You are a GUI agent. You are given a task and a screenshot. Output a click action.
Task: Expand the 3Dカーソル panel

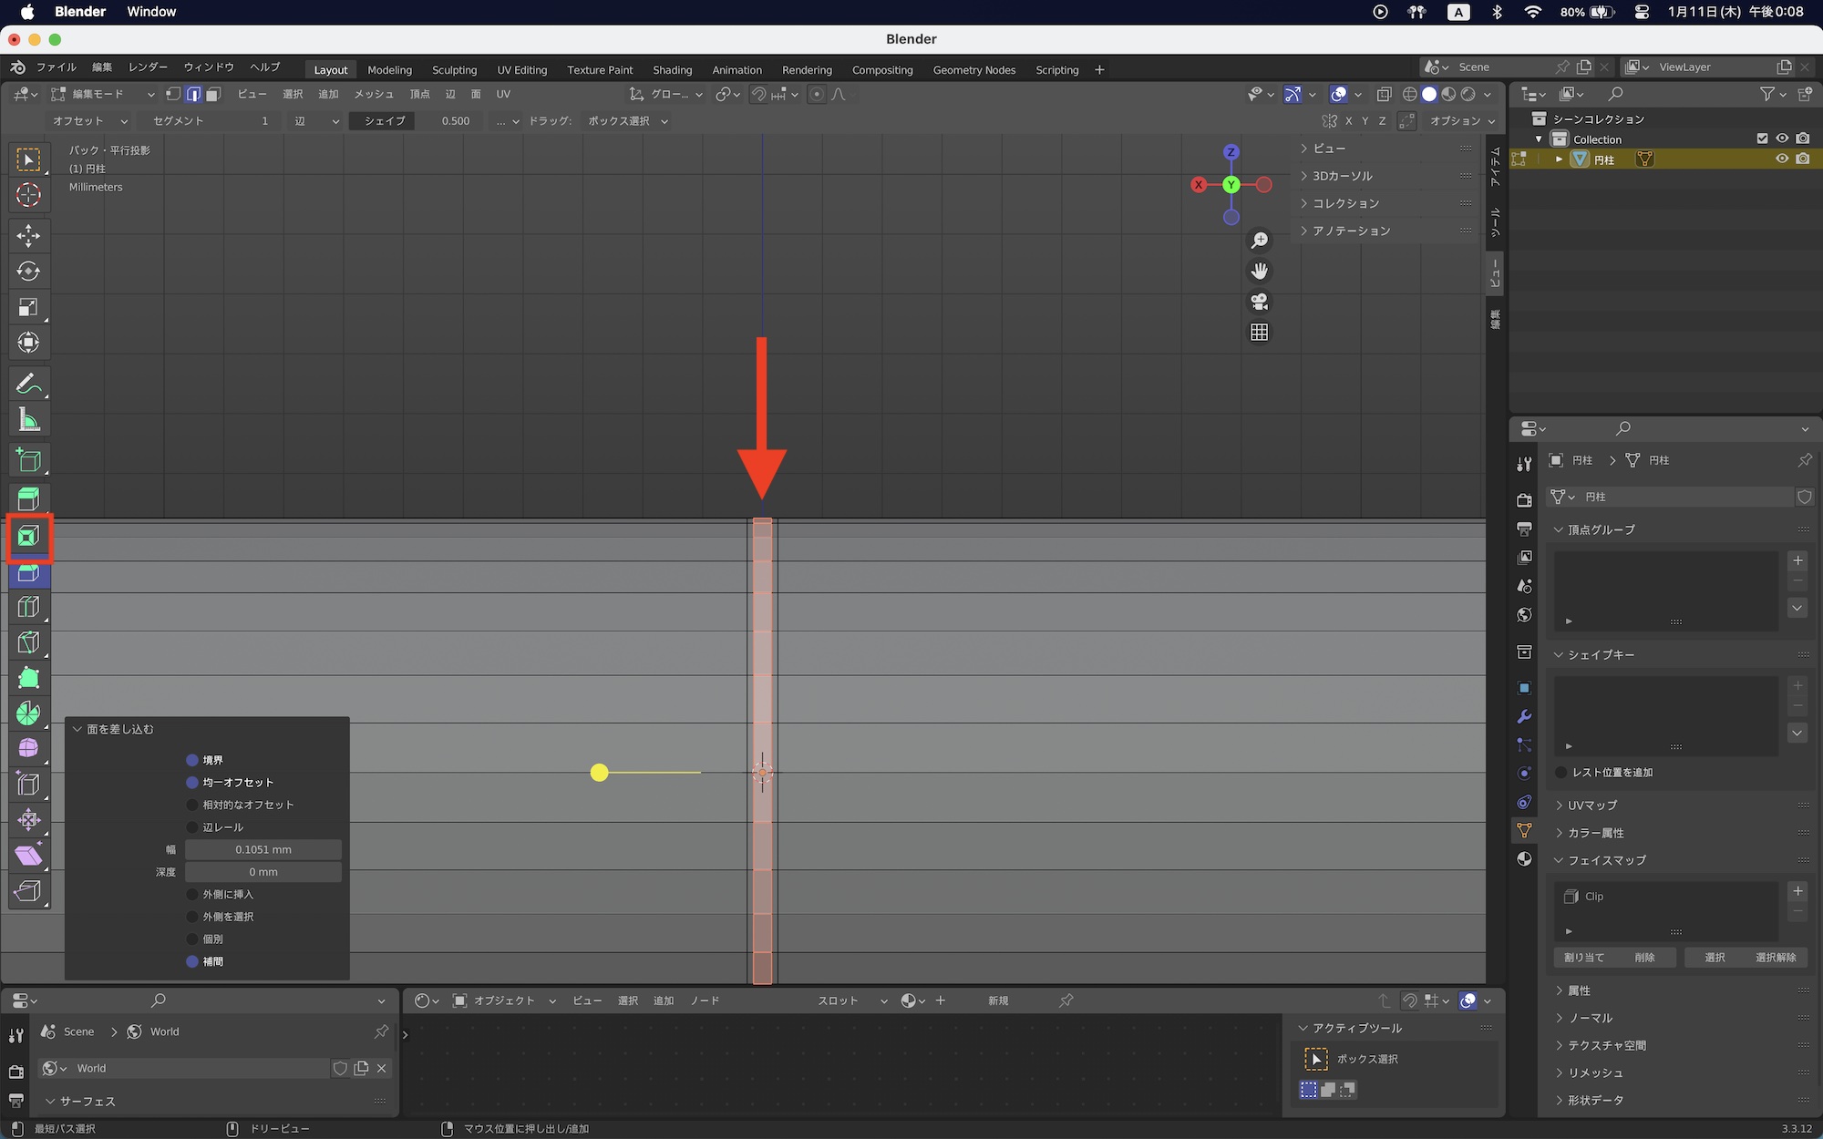click(x=1342, y=176)
